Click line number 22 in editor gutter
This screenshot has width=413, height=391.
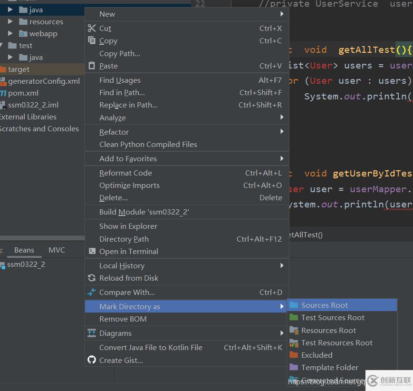point(200,4)
